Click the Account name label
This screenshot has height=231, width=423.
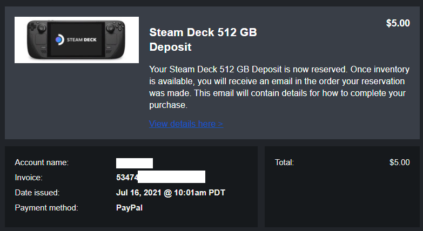(x=42, y=162)
